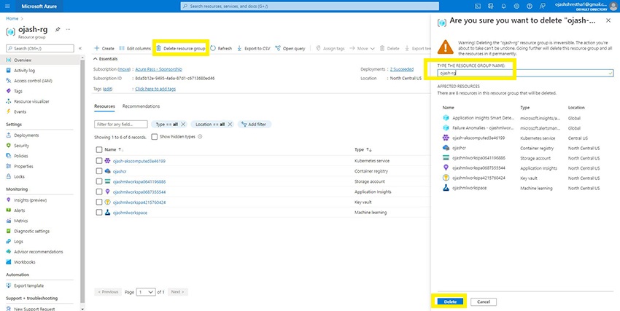620x311 pixels.
Task: Open Activity log in left menu
Action: (25, 71)
